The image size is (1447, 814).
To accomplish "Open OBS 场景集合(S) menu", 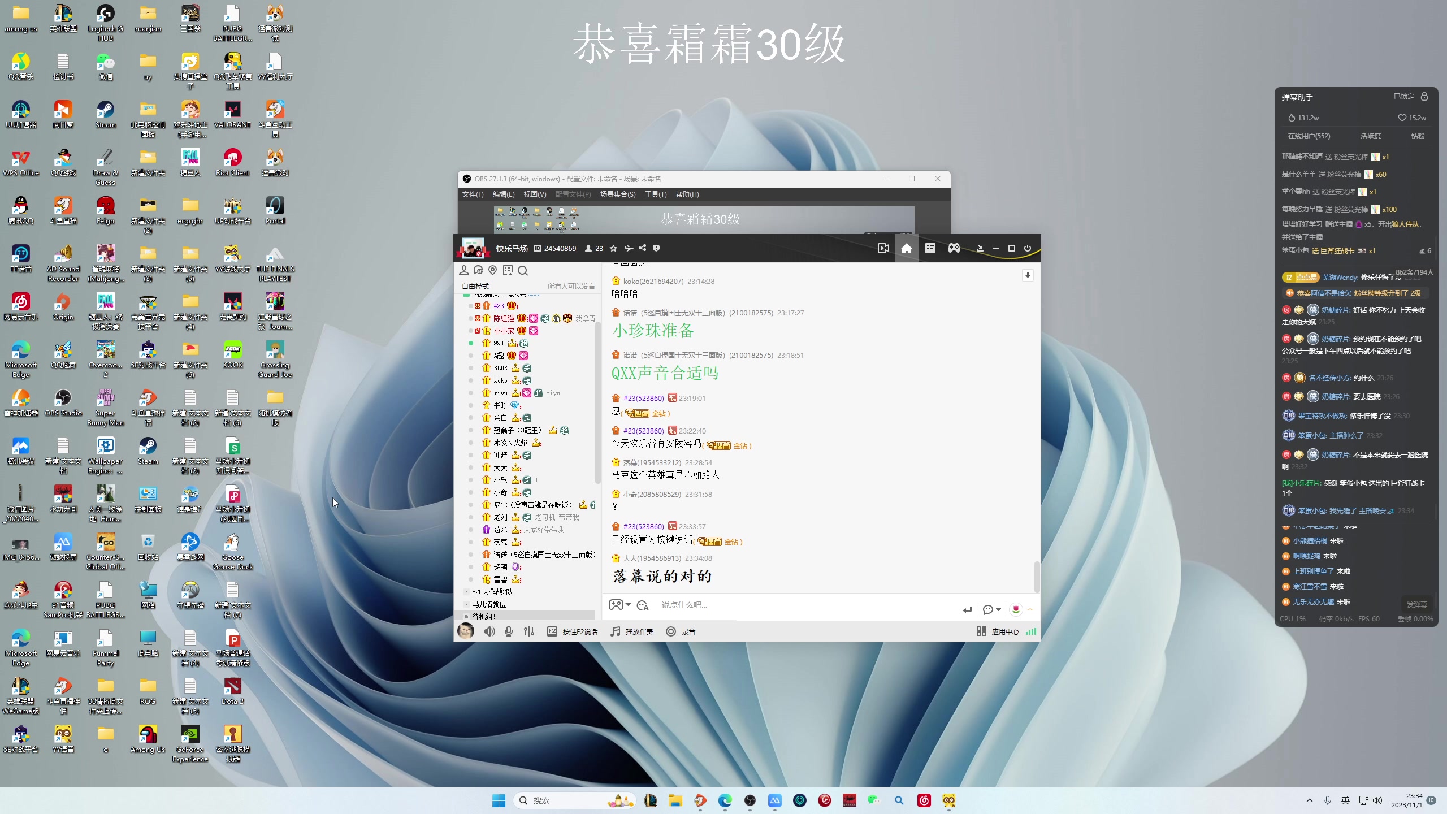I will [x=618, y=194].
